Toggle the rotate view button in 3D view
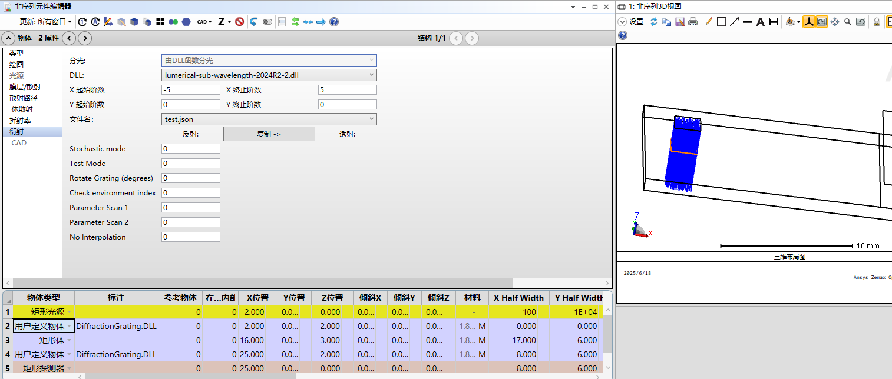Image resolution: width=892 pixels, height=379 pixels. [x=822, y=22]
